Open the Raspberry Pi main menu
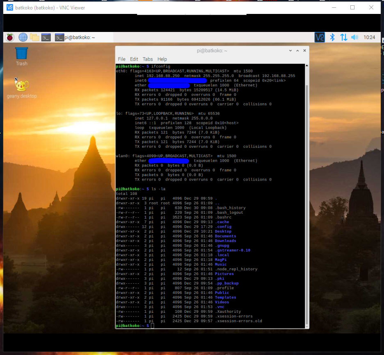The image size is (384, 355). (10, 37)
